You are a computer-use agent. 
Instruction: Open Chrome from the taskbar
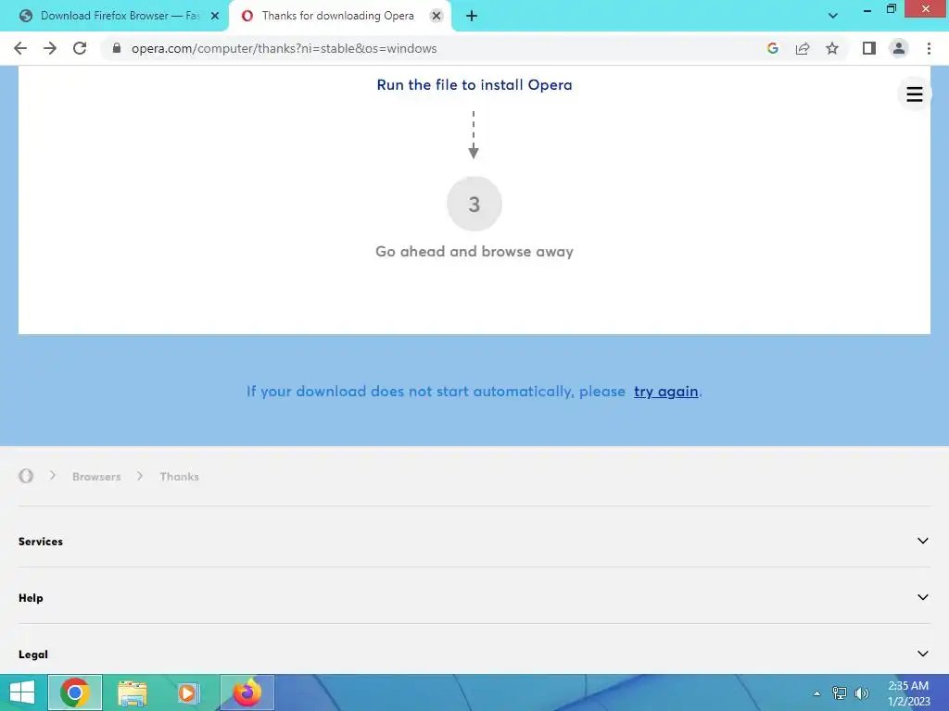click(75, 692)
